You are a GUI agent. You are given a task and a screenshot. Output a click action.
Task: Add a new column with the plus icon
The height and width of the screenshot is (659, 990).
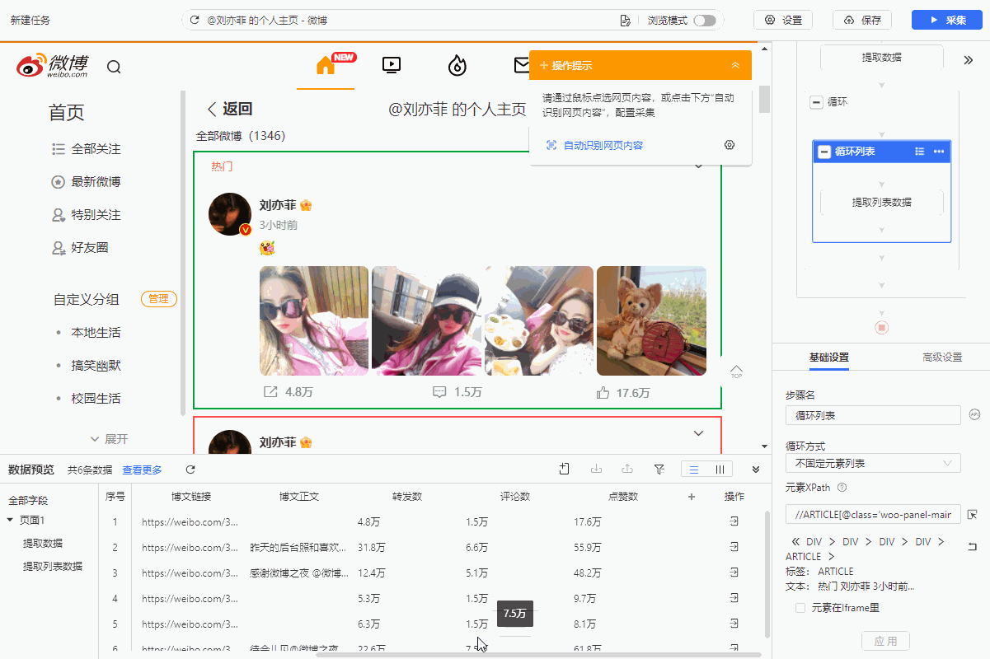pos(692,496)
